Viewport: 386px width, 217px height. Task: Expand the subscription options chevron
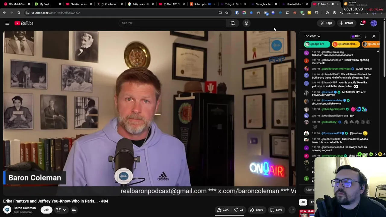point(64,210)
